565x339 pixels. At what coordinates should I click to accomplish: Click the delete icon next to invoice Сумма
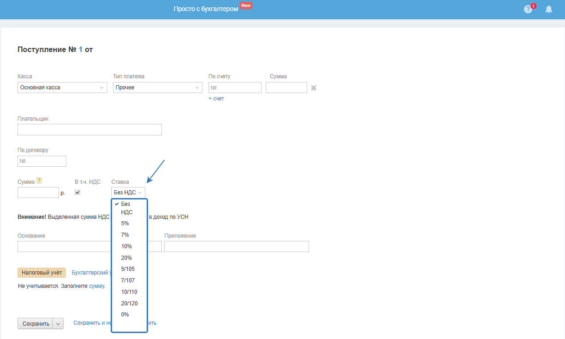[314, 88]
